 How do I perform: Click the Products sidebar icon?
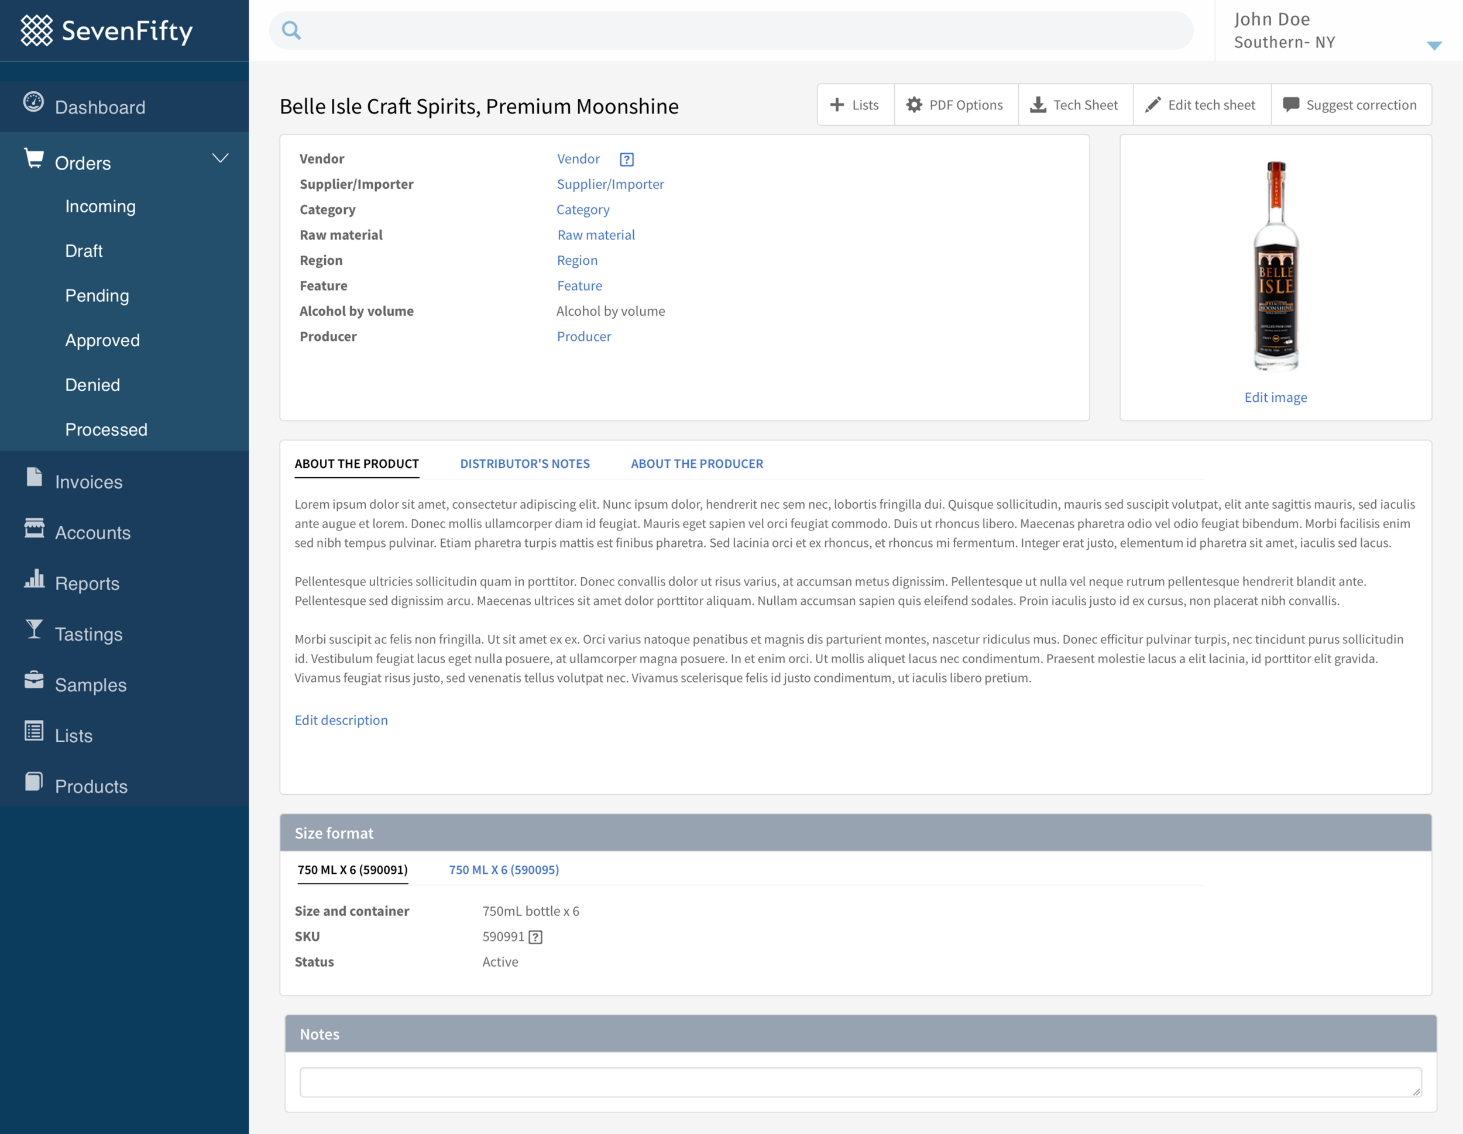(34, 781)
